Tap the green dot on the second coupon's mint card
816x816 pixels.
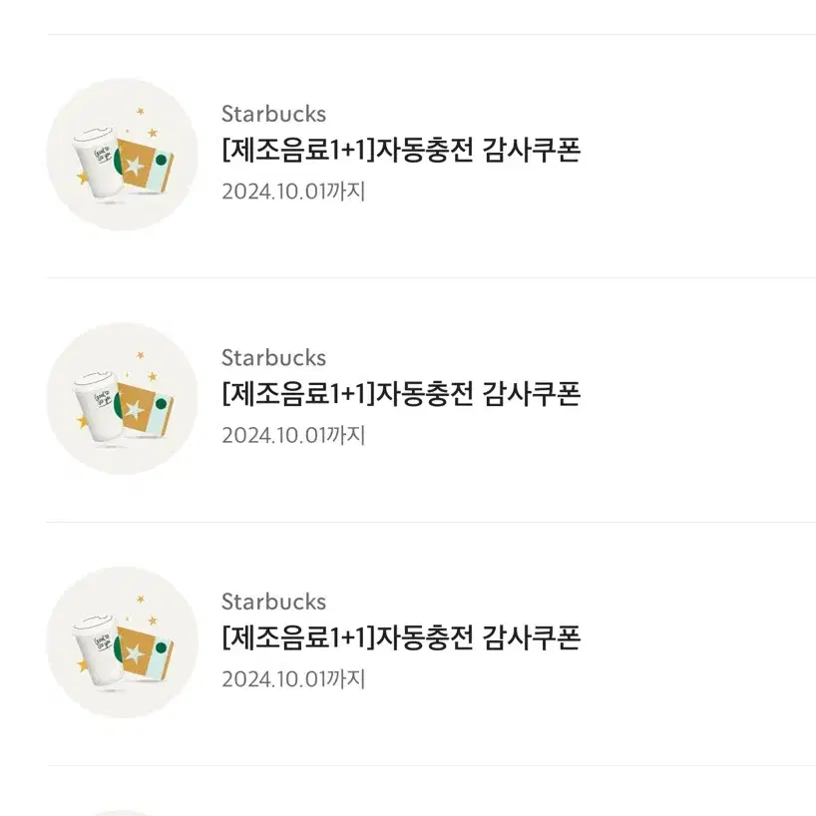(x=161, y=404)
